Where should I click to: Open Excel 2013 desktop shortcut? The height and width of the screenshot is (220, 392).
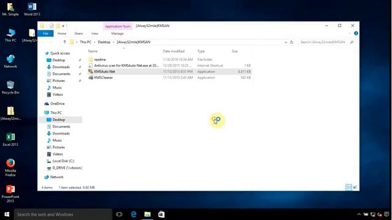click(10, 139)
